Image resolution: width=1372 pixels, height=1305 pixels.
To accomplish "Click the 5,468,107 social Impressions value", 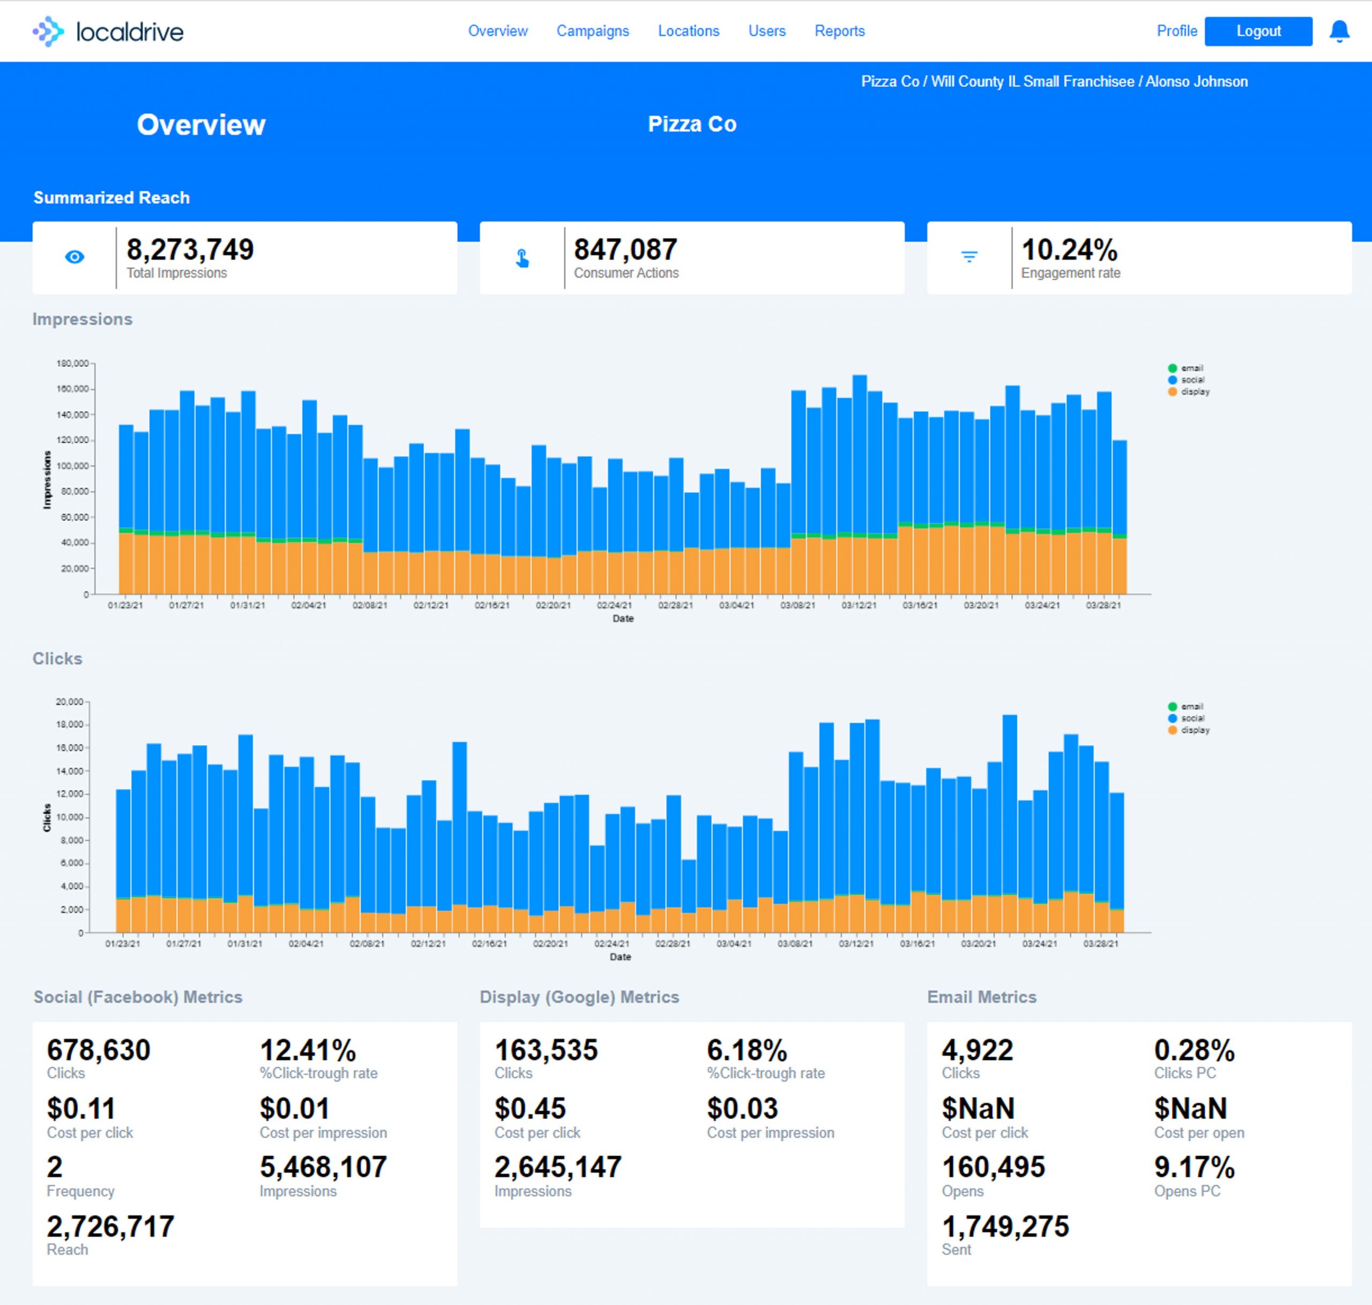I will 323,1167.
